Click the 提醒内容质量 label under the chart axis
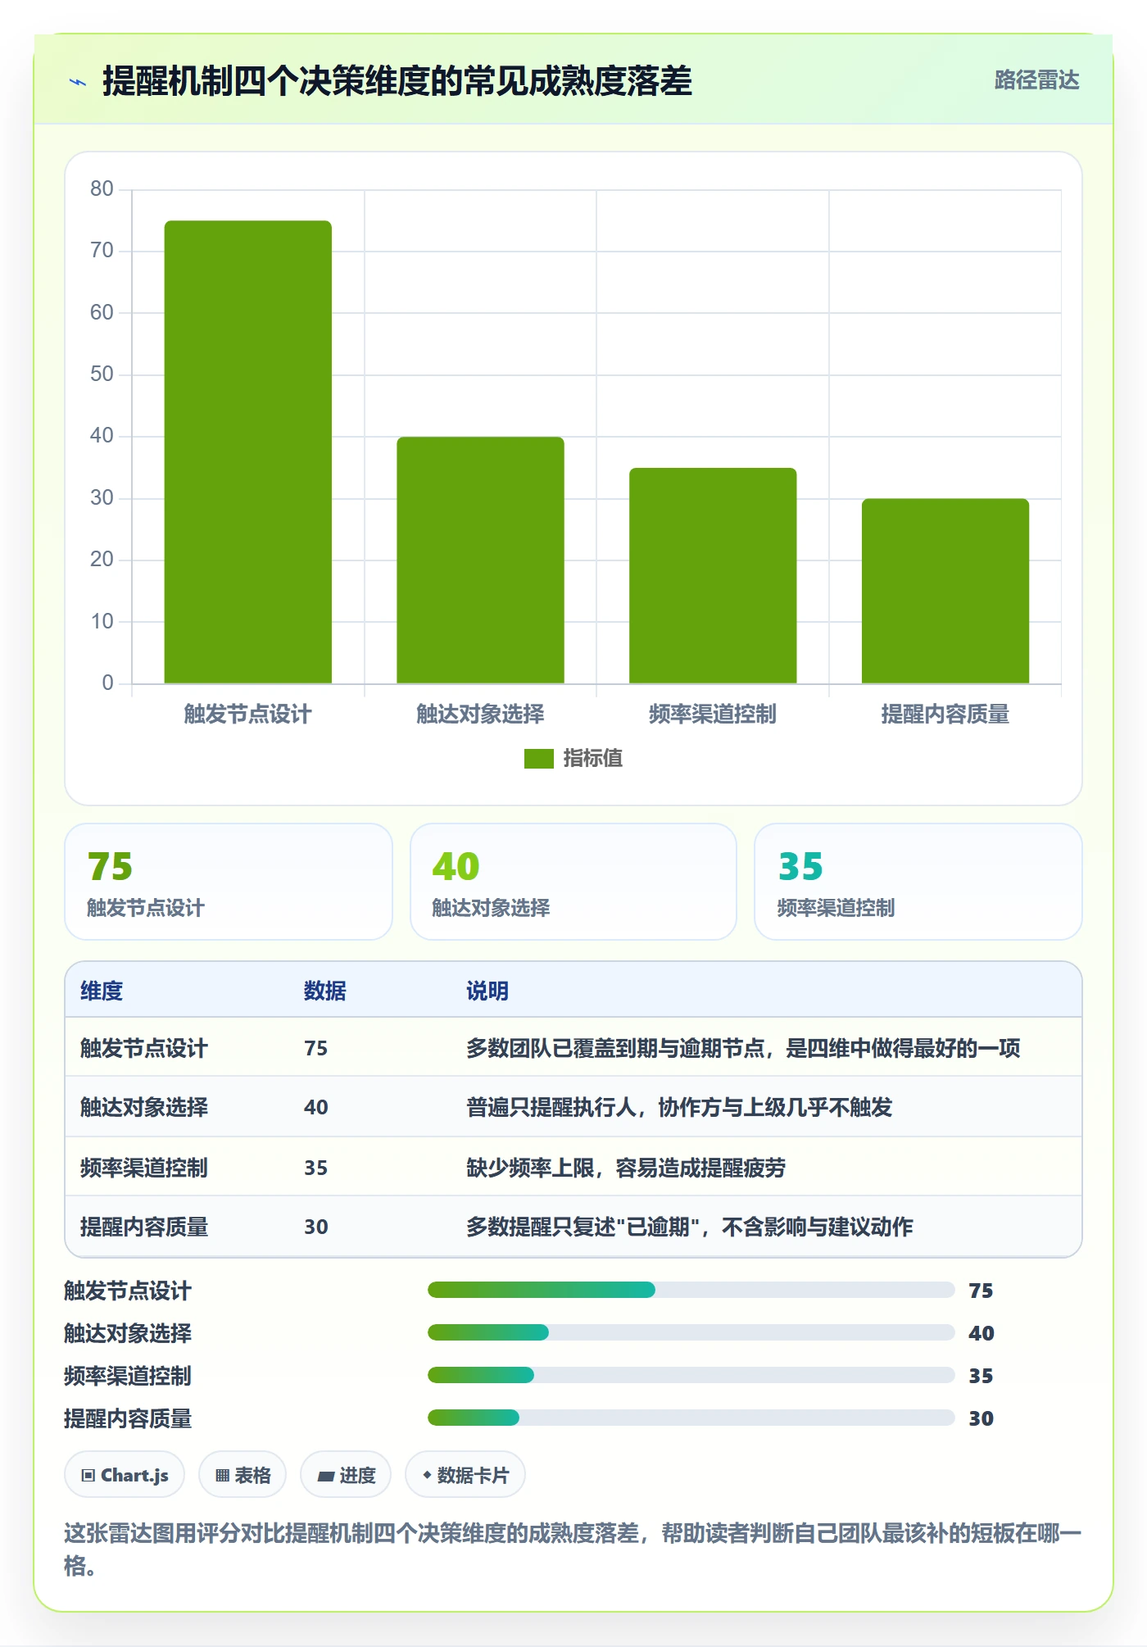Viewport: 1147px width, 1647px height. click(x=945, y=715)
